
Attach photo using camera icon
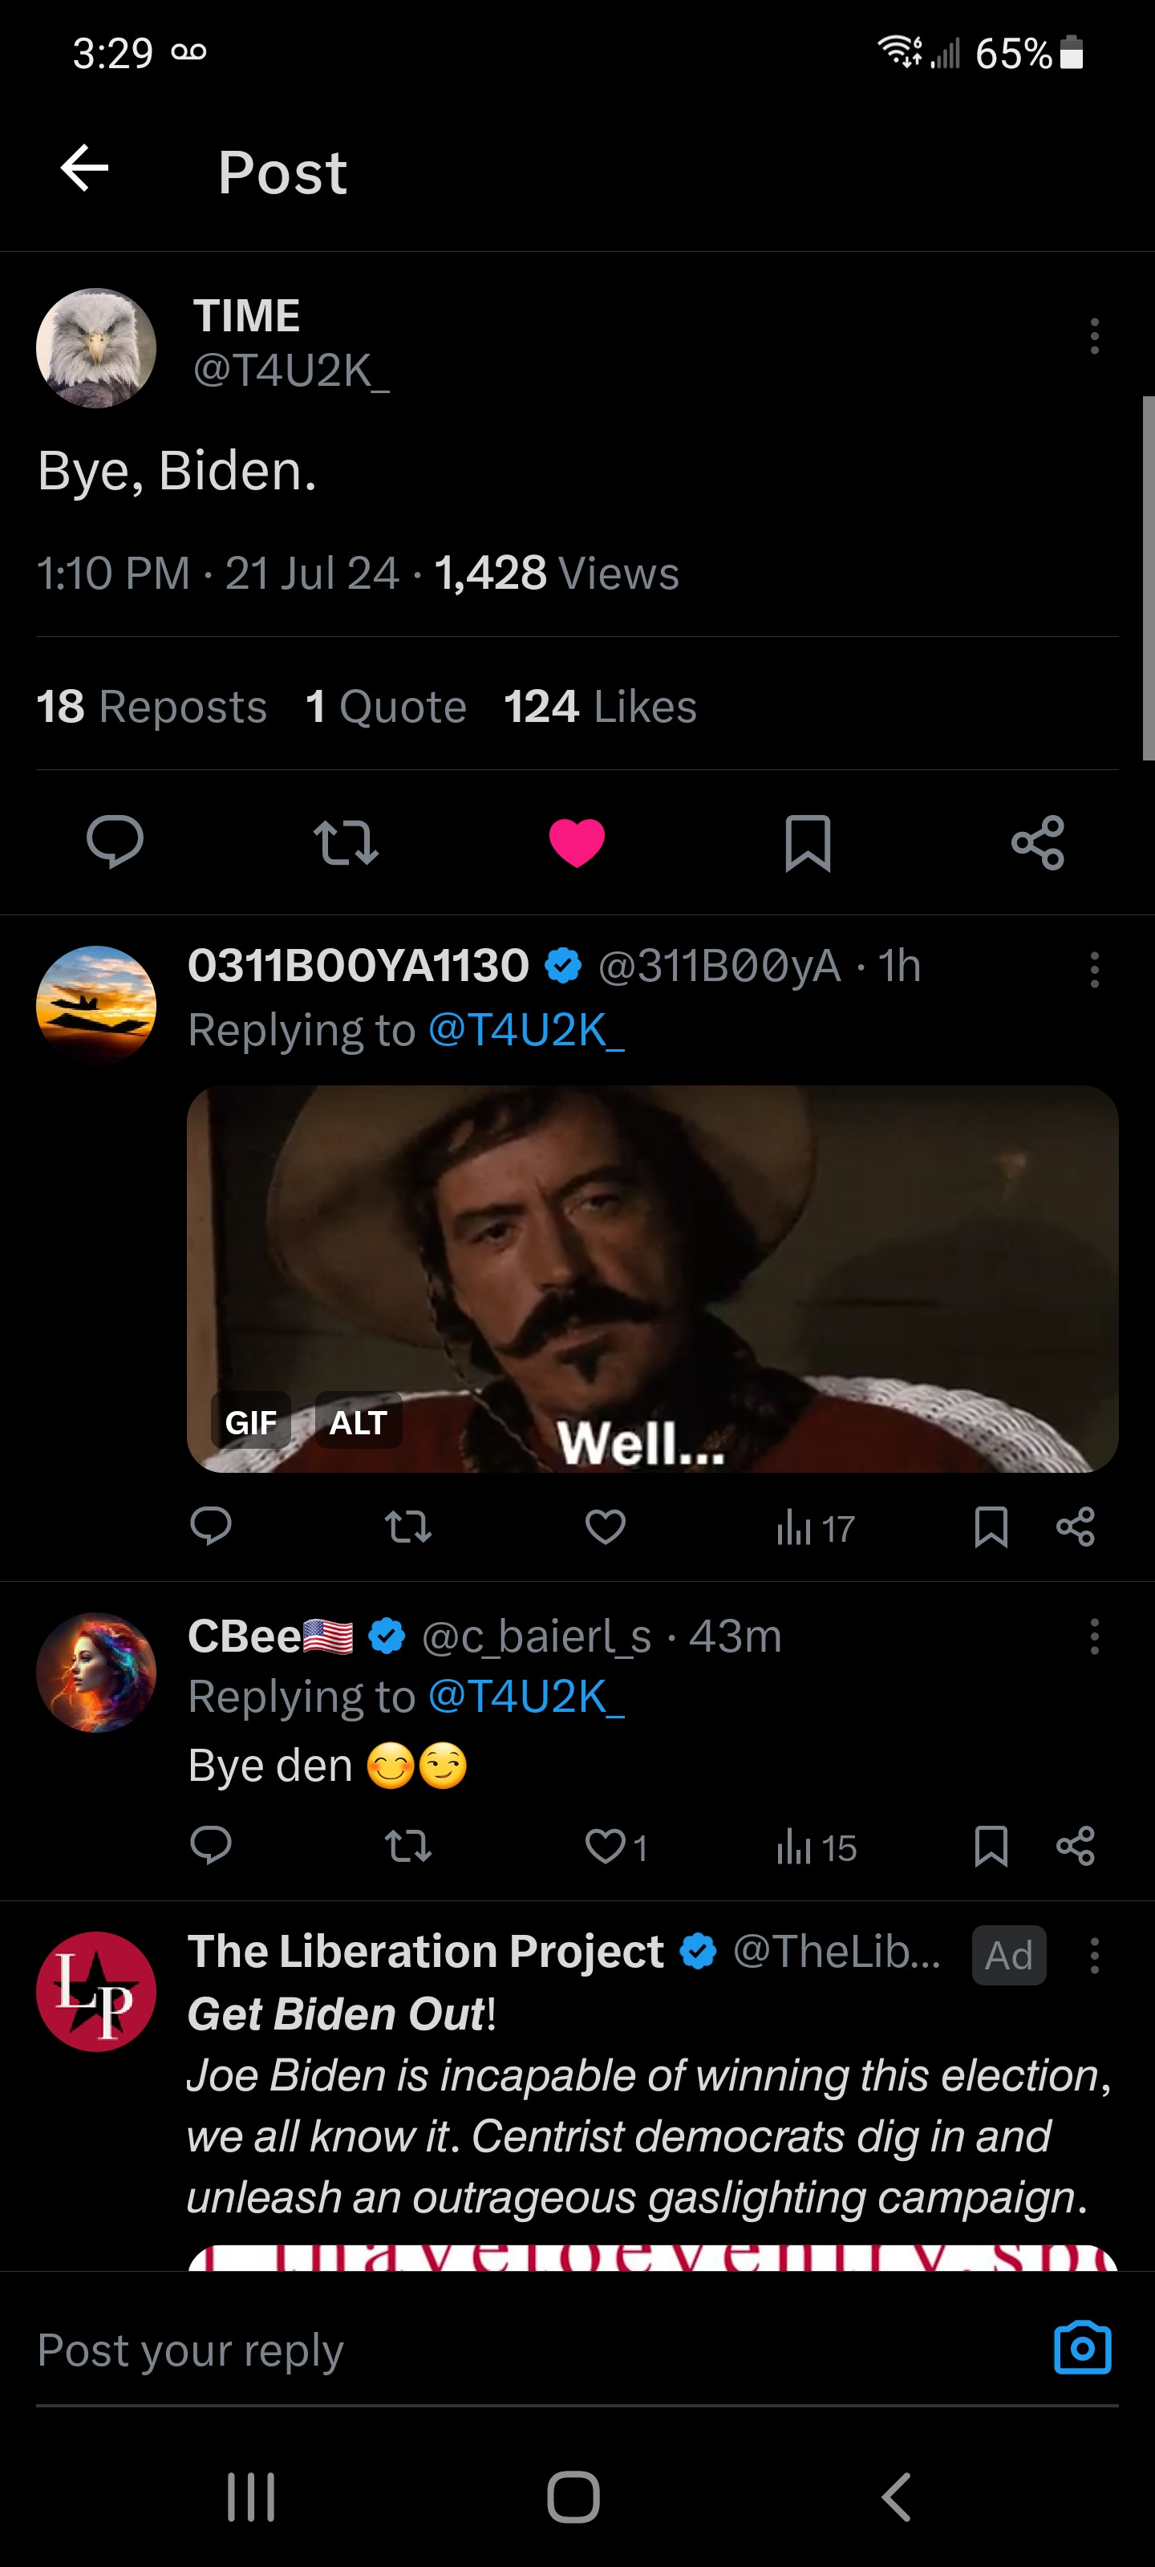(x=1082, y=2349)
